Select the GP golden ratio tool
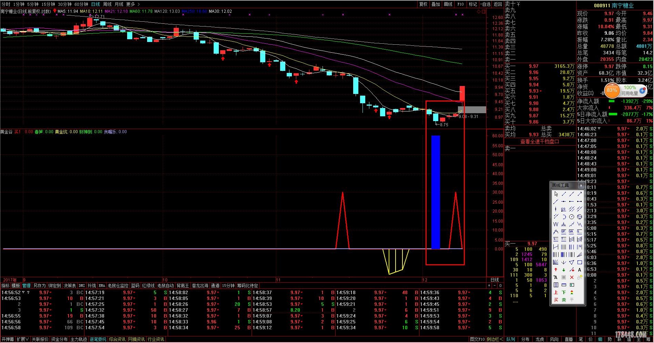 pyautogui.click(x=564, y=232)
